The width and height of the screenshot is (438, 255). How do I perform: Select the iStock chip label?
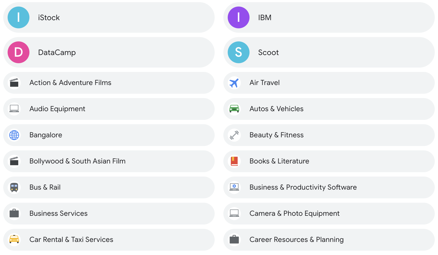(49, 17)
